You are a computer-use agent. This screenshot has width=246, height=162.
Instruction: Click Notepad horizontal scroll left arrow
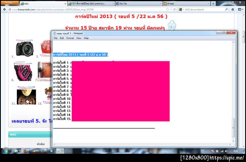pyautogui.click(x=55, y=144)
